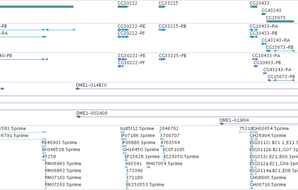Click the DME1-003A09 clone arrowhead
Viewport: 298px width, 190px height.
tap(78, 117)
